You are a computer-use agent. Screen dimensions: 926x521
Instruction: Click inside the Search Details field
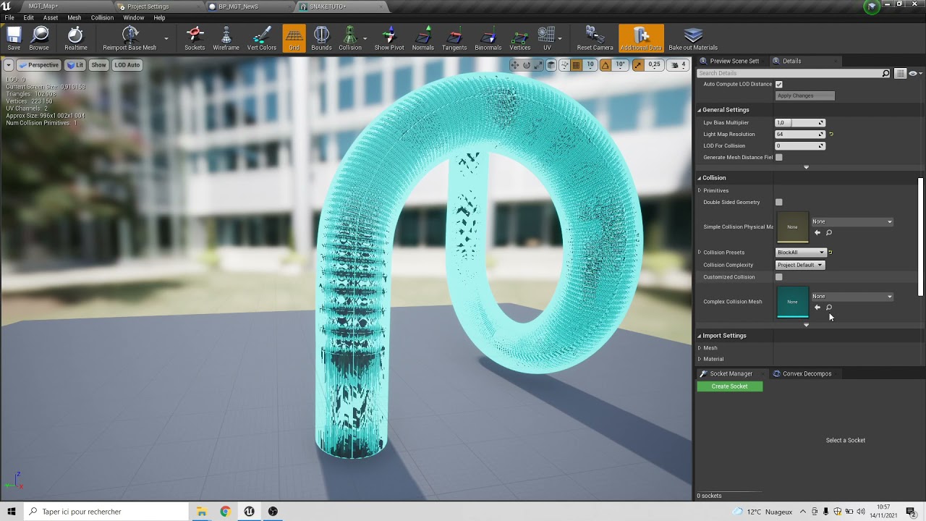click(767, 72)
